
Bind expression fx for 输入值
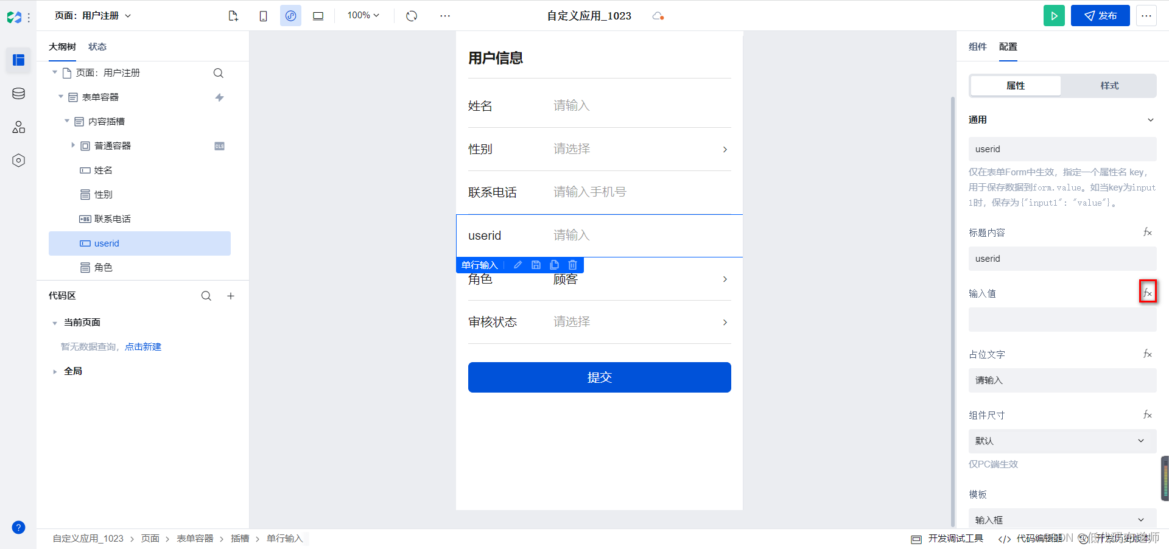(1148, 293)
